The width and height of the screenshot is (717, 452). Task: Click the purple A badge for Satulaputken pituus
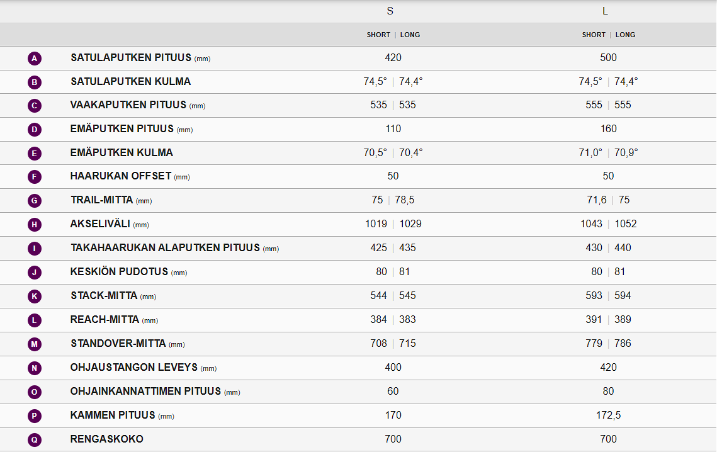click(x=35, y=59)
